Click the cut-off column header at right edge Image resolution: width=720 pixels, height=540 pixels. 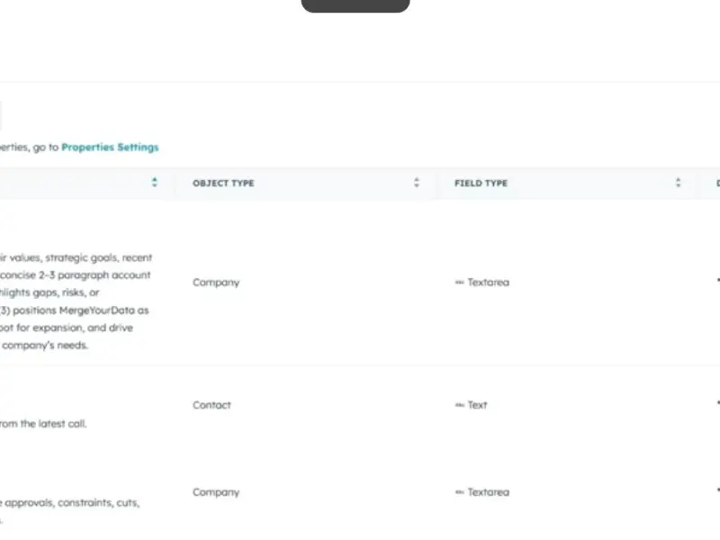tap(716, 183)
